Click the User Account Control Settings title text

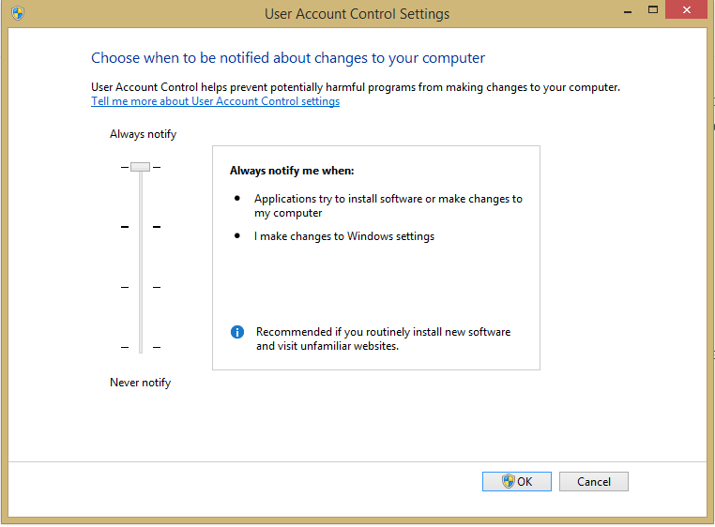click(357, 14)
